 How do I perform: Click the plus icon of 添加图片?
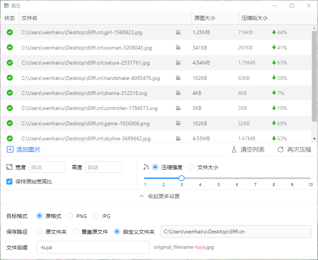pos(10,149)
